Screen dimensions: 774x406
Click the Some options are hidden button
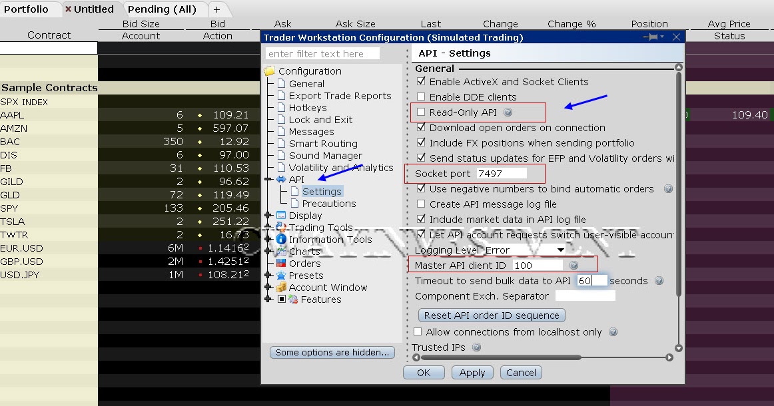332,352
